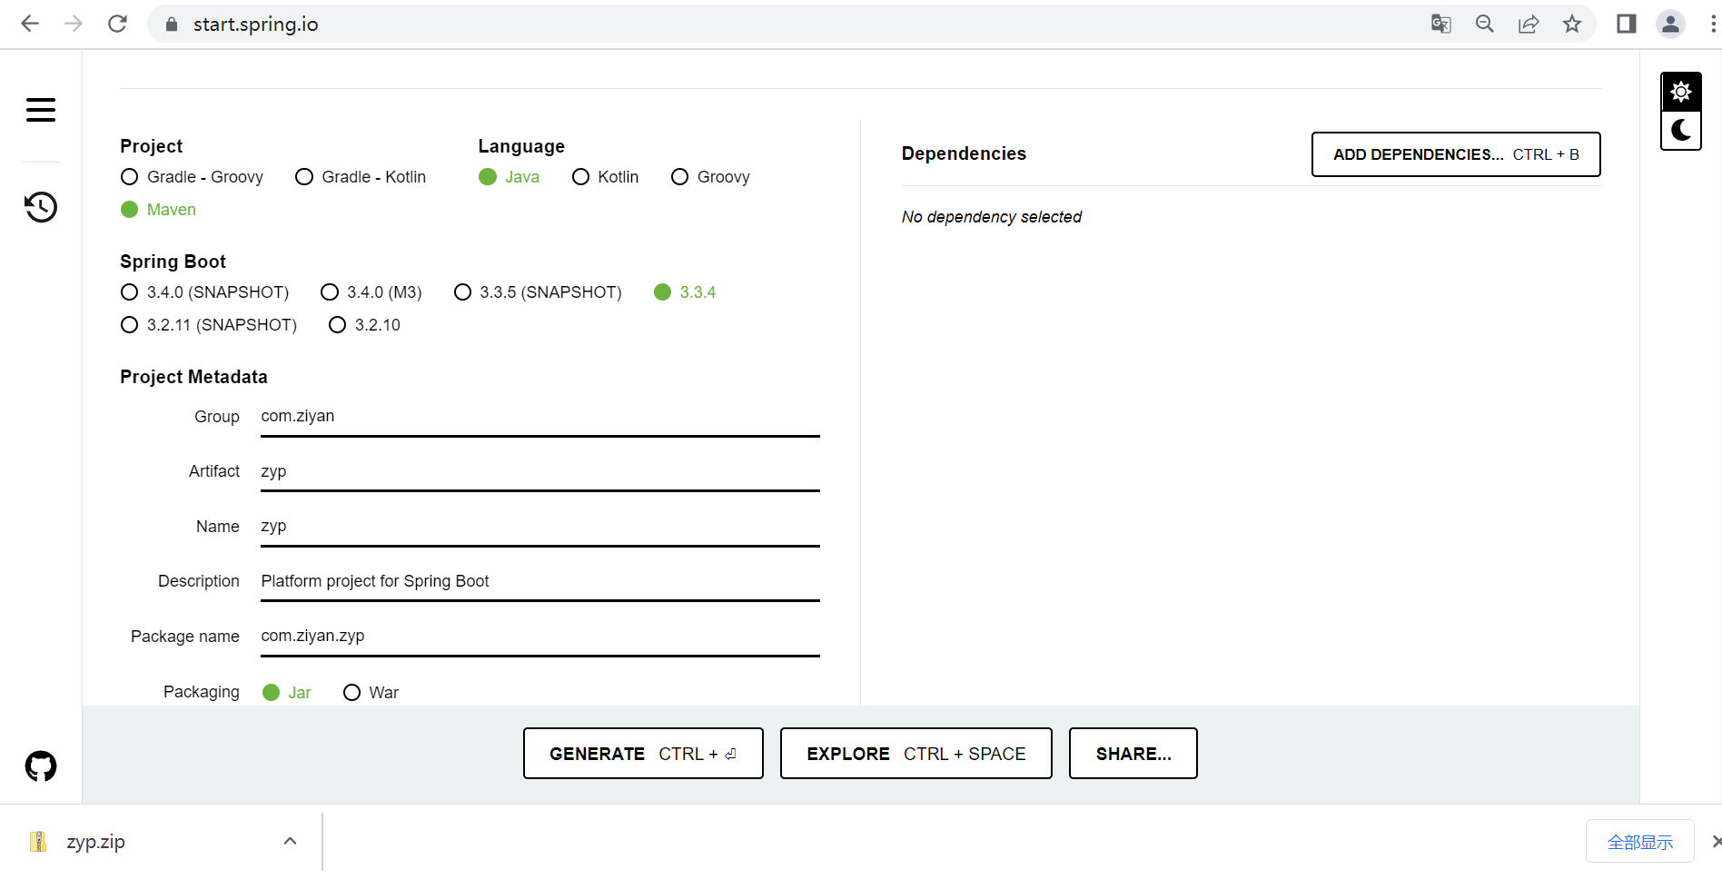Switch to dark theme moon icon
Viewport: 1722px width, 879px height.
pos(1681,131)
